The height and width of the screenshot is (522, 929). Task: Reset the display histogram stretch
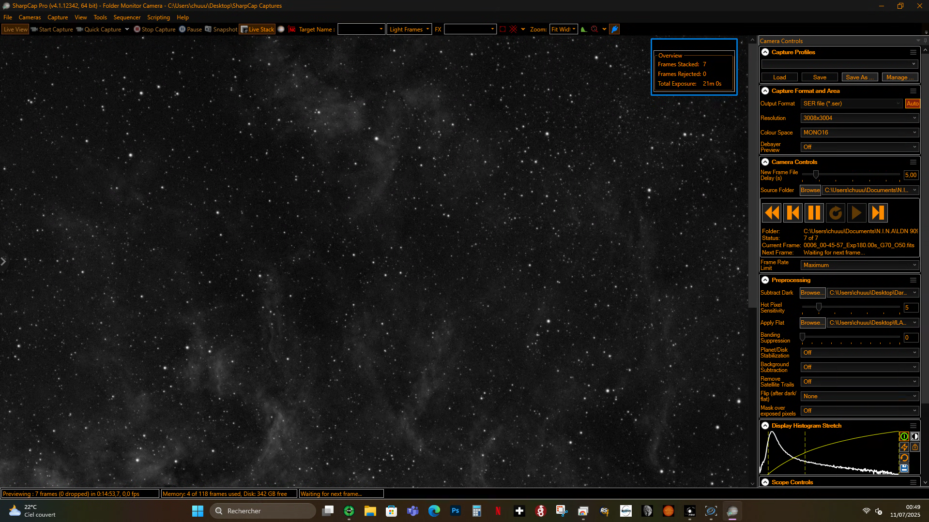(x=904, y=458)
